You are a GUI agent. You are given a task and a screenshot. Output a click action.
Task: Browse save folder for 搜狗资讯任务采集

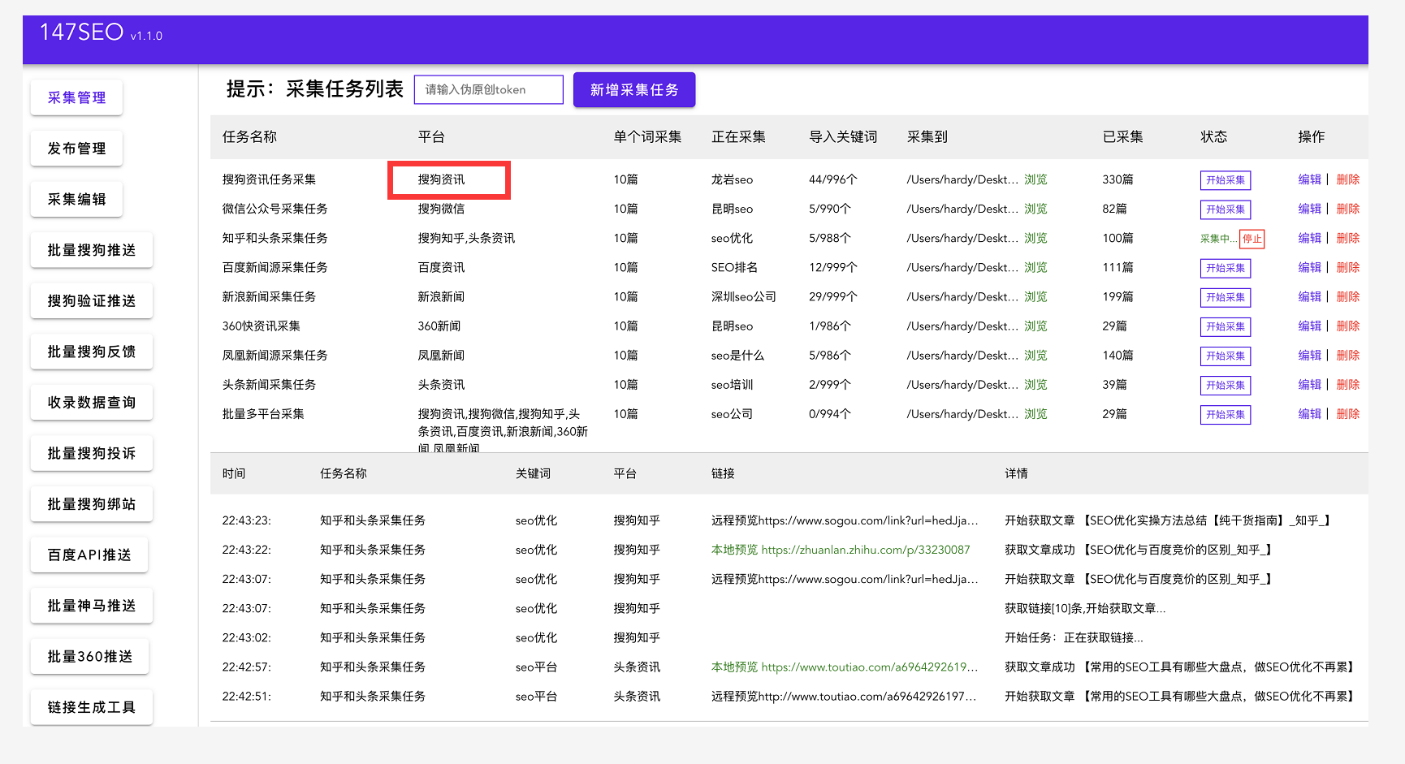[x=1035, y=179]
